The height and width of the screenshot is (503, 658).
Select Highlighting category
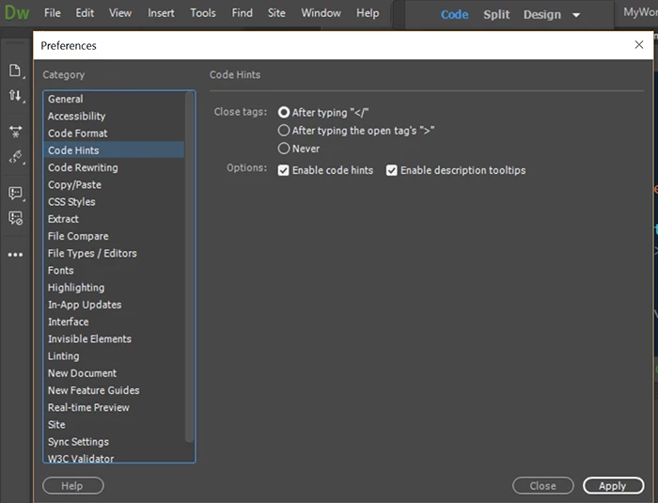[x=114, y=288]
